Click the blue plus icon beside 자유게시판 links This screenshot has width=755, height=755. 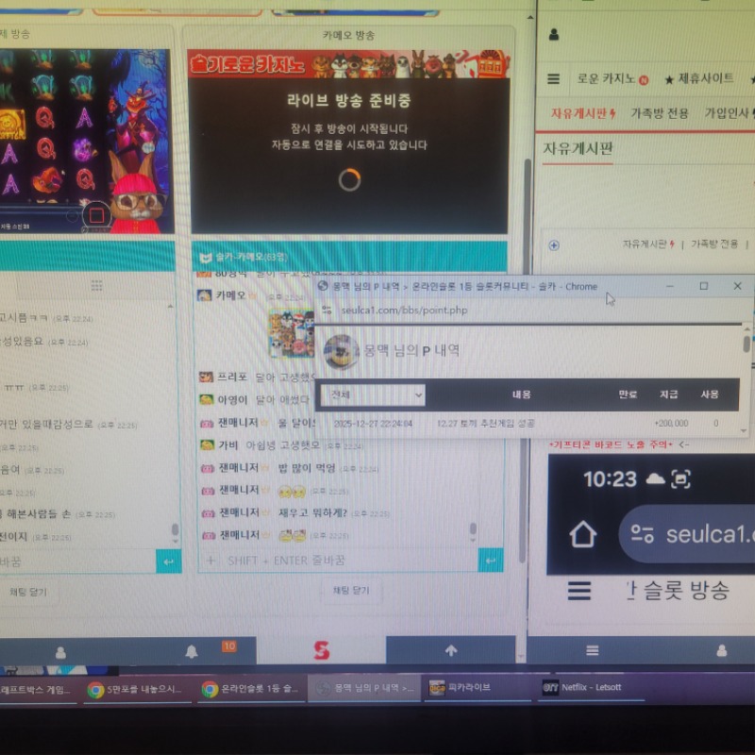click(554, 244)
